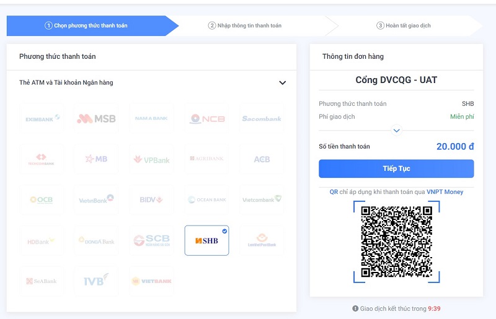Screen dimensions: 496x319
Task: Pick the SCB bank tile
Action: pyautogui.click(x=151, y=240)
